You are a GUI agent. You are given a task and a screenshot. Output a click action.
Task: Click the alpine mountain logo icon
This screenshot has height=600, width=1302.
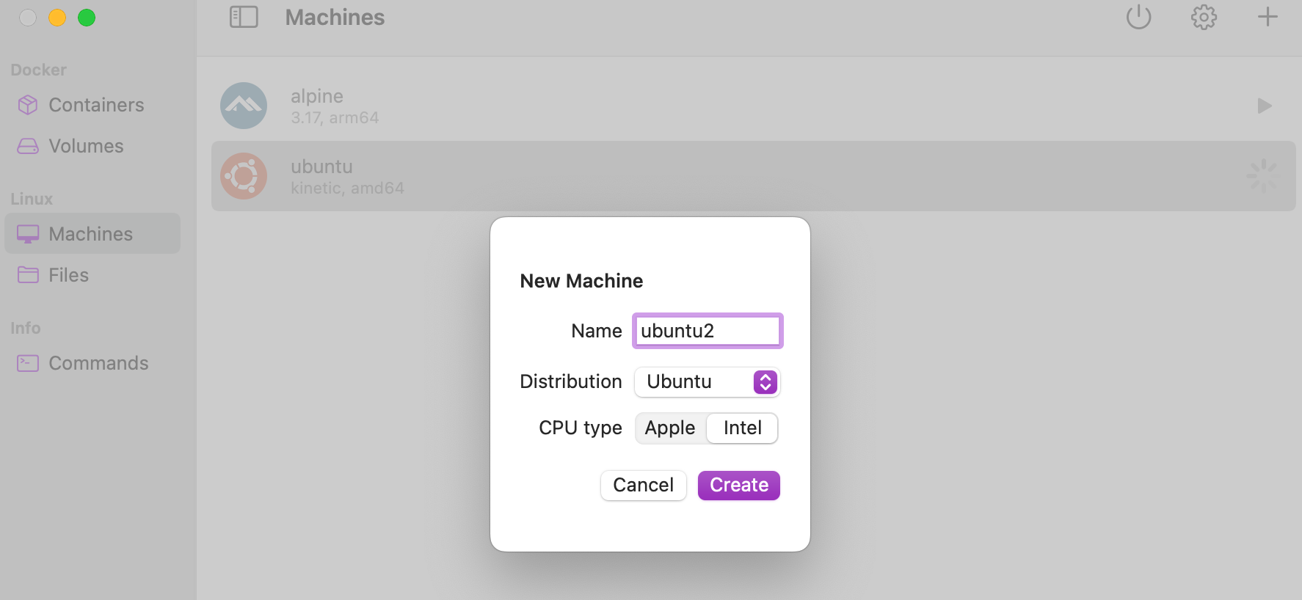244,106
